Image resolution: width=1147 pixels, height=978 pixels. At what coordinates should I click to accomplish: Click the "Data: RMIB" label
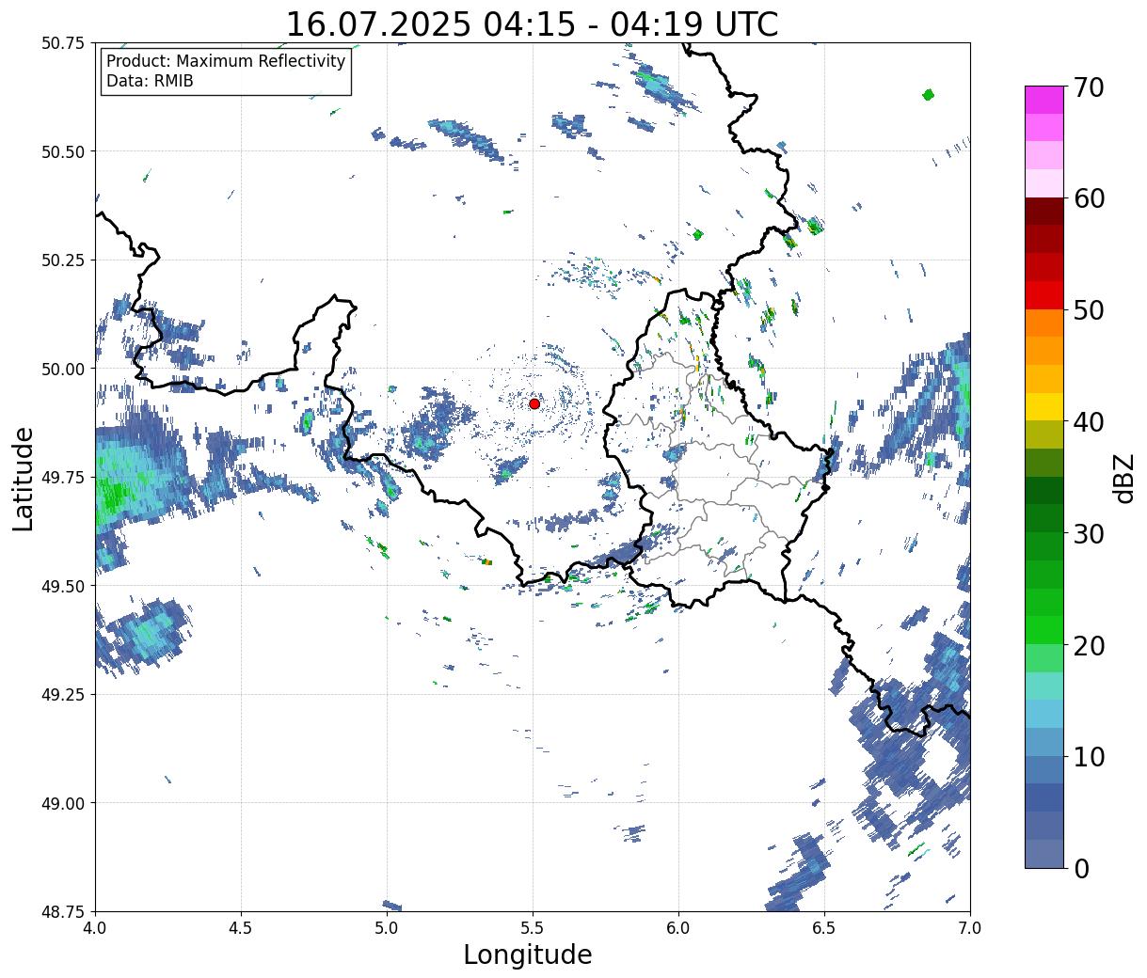click(x=150, y=82)
